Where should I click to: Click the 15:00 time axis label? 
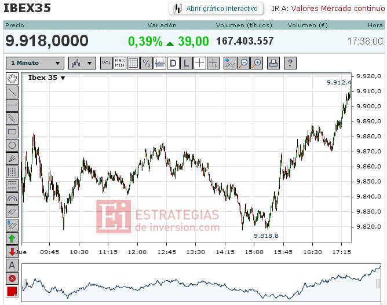click(x=254, y=252)
